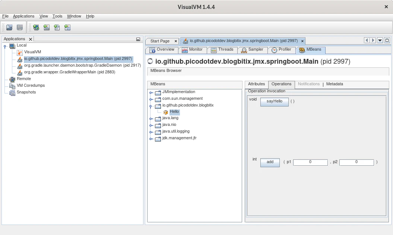Click Add VM Coredump toolbar icon

pyautogui.click(x=57, y=27)
